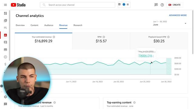This screenshot has height=109, width=194.
Task: Switch to the Research tab
Action: click(78, 25)
